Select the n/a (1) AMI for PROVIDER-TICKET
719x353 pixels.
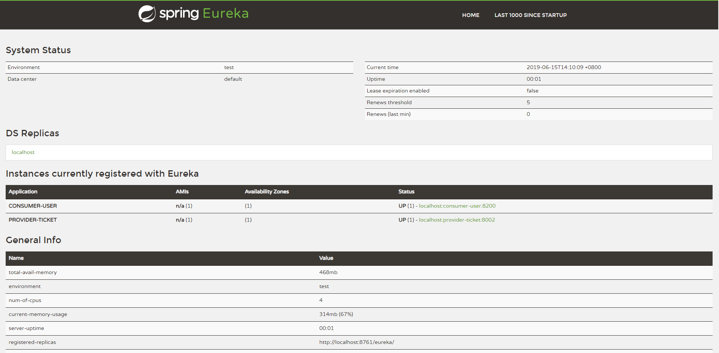coord(184,220)
